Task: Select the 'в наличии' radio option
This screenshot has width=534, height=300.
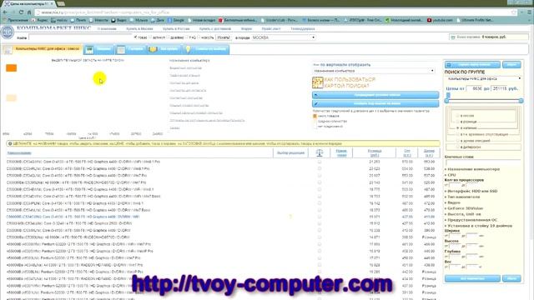Action: coord(458,127)
